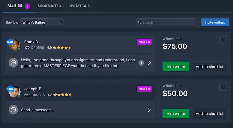Open the Invitations tab
This screenshot has height=128, width=233.
79,6
